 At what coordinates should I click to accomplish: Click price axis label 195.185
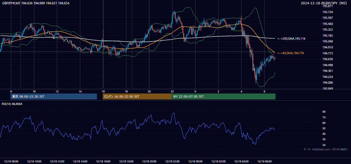[328, 36]
